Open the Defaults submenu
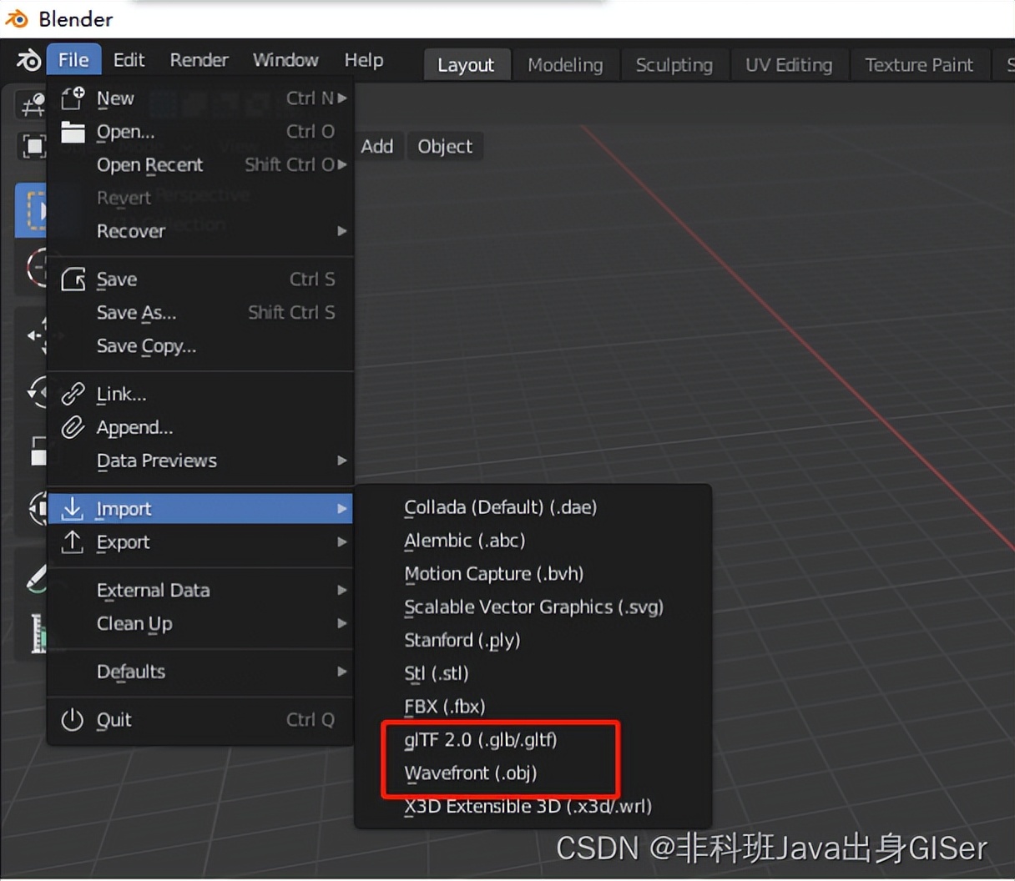The image size is (1015, 881). pyautogui.click(x=130, y=672)
